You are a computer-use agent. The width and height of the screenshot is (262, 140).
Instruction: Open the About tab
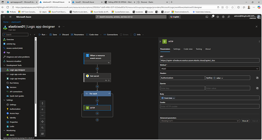click(208, 49)
